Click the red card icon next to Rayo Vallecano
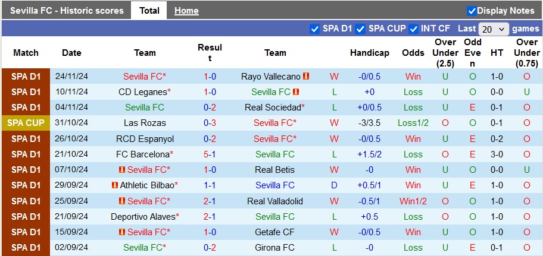This screenshot has height=256, width=543. (306, 77)
